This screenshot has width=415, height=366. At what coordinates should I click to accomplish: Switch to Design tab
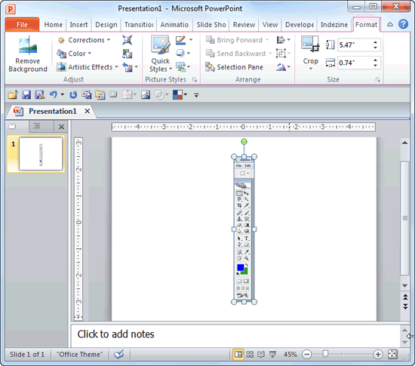click(x=106, y=25)
